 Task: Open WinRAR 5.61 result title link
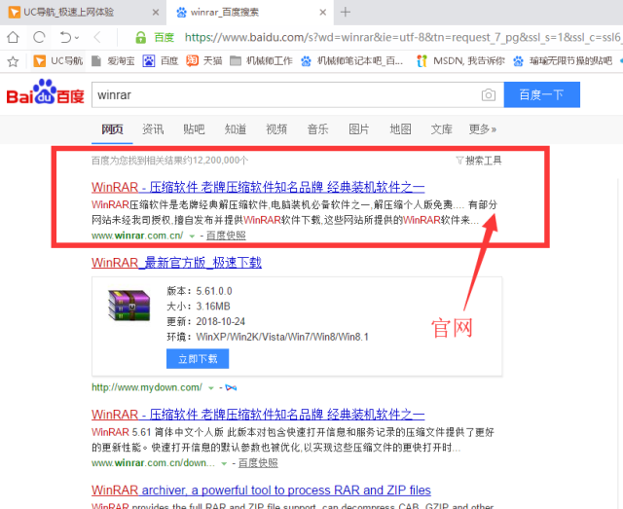[x=258, y=415]
